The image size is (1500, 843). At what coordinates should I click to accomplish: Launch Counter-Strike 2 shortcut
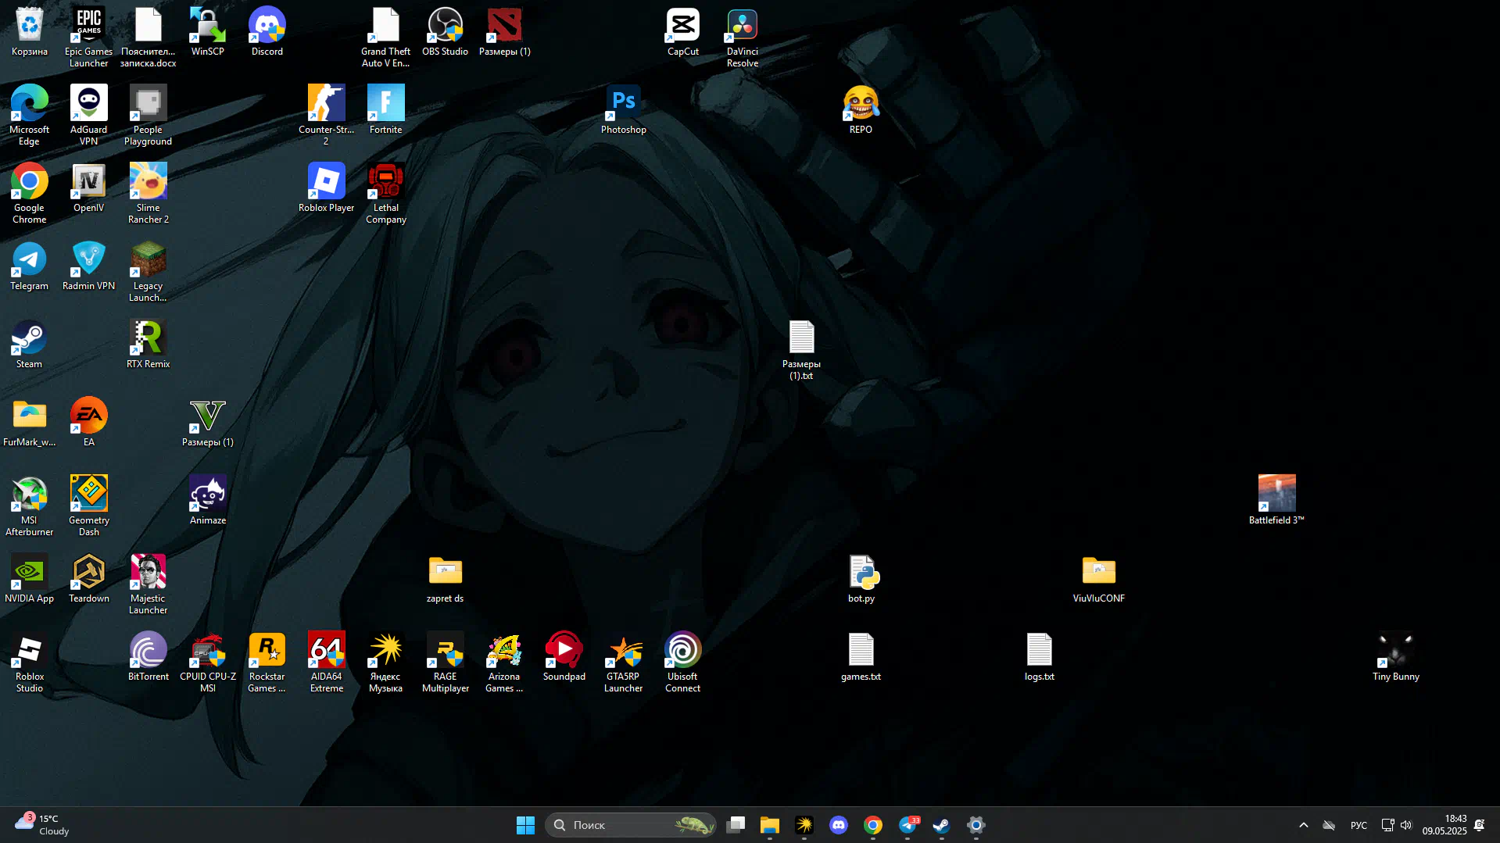tap(327, 116)
